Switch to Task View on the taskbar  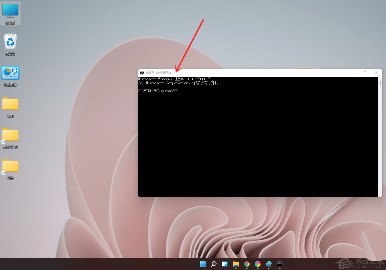click(225, 264)
